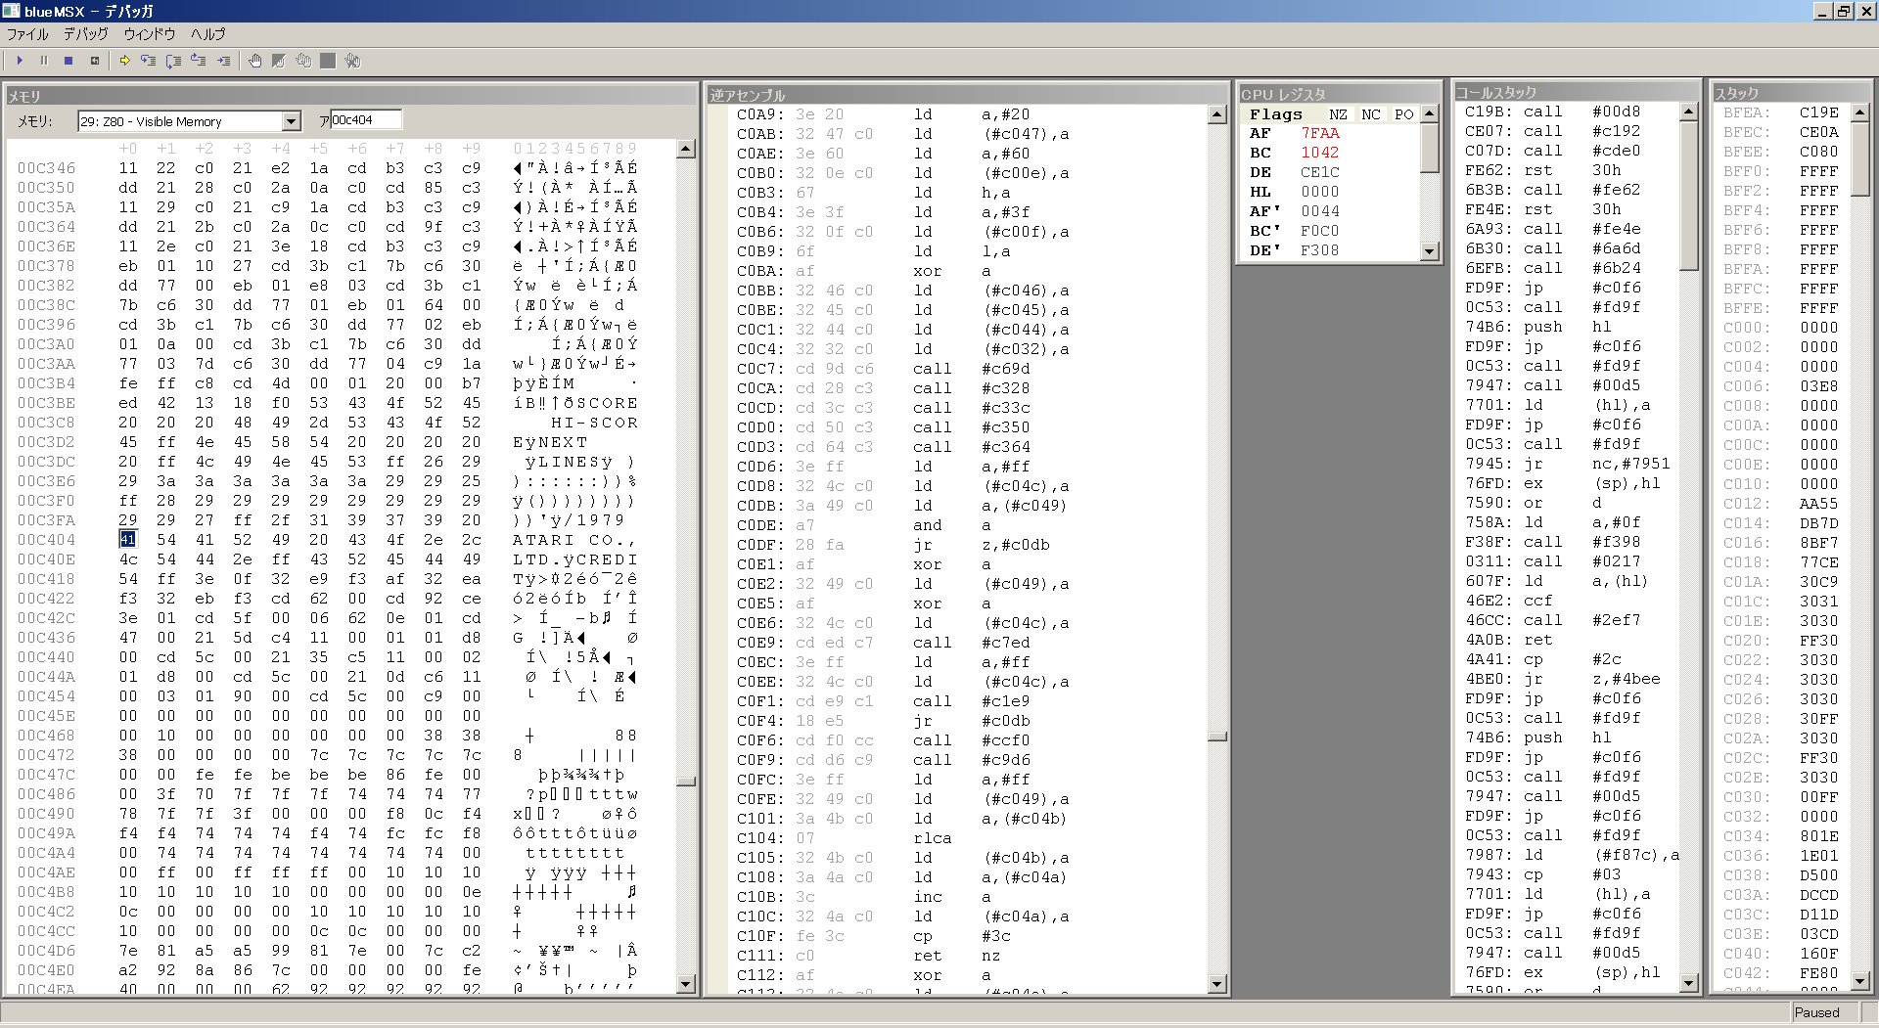This screenshot has width=1879, height=1028.
Task: Click the yellow arrow Show Next Statement icon
Action: tap(124, 61)
